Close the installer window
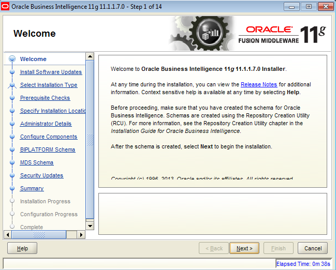Viewport: 336px width, 270px height. point(326,6)
